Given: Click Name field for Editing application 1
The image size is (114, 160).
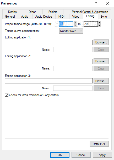Looking at the screenshot, I should click(73, 50).
